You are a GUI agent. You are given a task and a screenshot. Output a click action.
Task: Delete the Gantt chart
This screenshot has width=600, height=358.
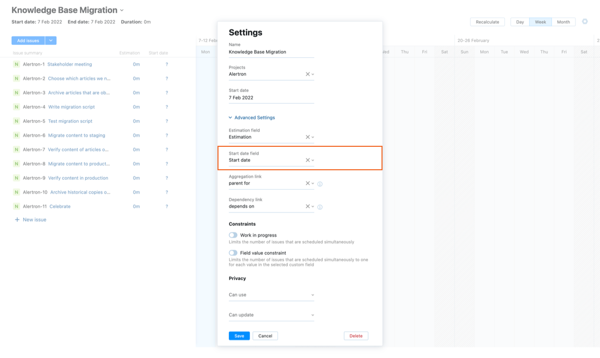coord(356,336)
